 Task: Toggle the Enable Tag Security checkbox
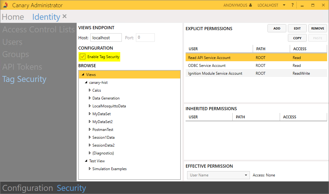tap(83, 57)
